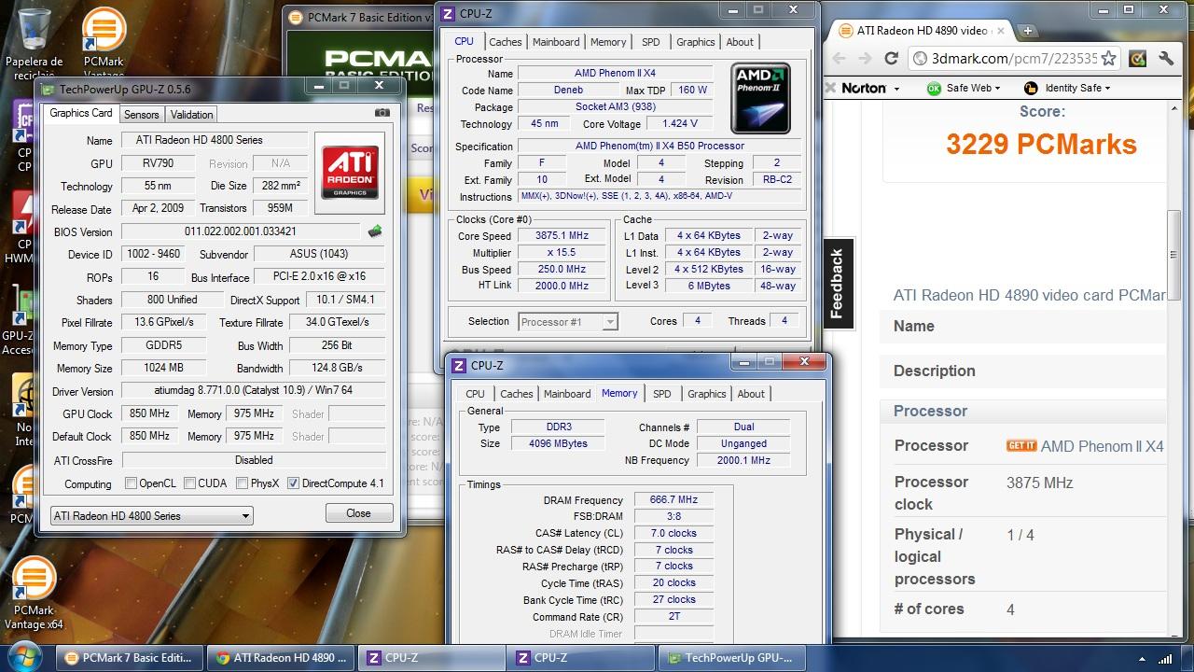Click the GPU-Z screenshot camera icon
Viewport: 1194px width, 672px height.
coord(382,113)
